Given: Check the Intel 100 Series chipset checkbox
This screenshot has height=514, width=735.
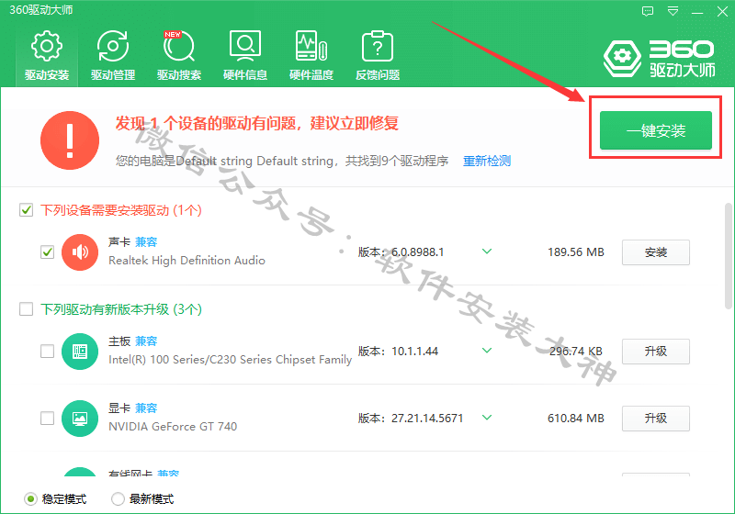Looking at the screenshot, I should [x=48, y=352].
